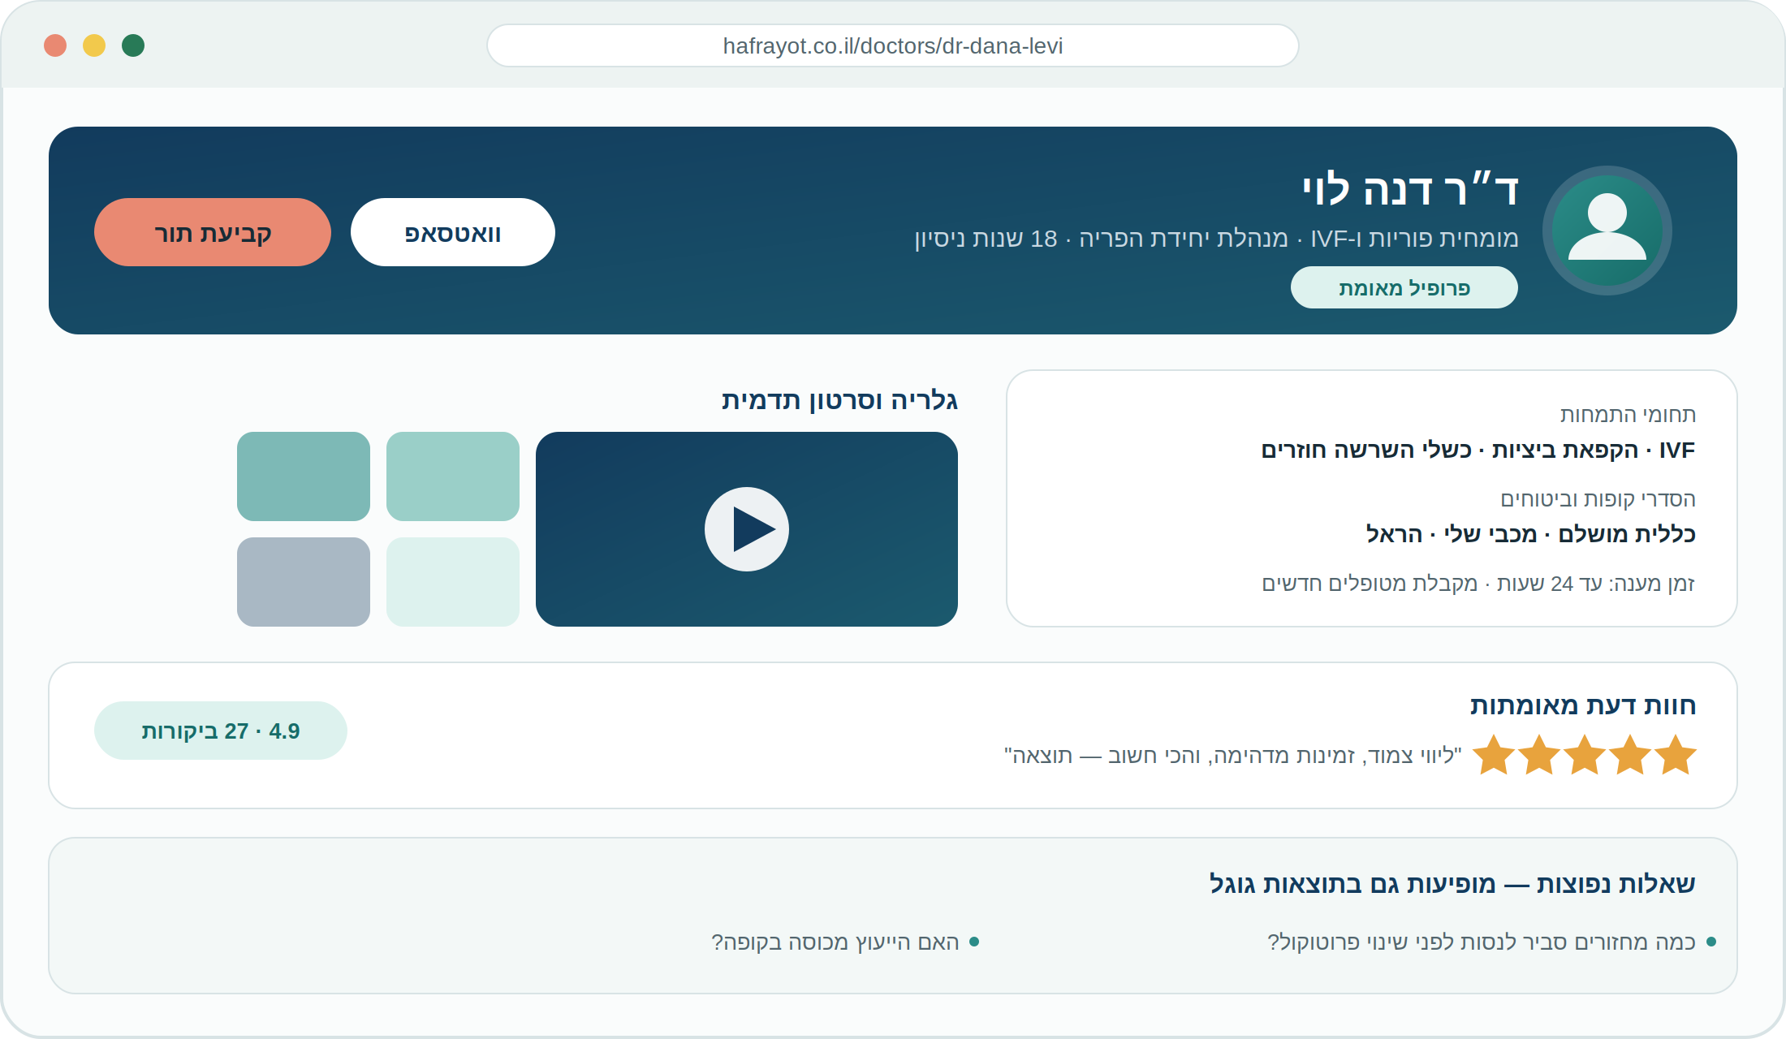Screen dimensions: 1786x1039
Task: Open the medium-teal gallery thumbnail
Action: [x=304, y=476]
